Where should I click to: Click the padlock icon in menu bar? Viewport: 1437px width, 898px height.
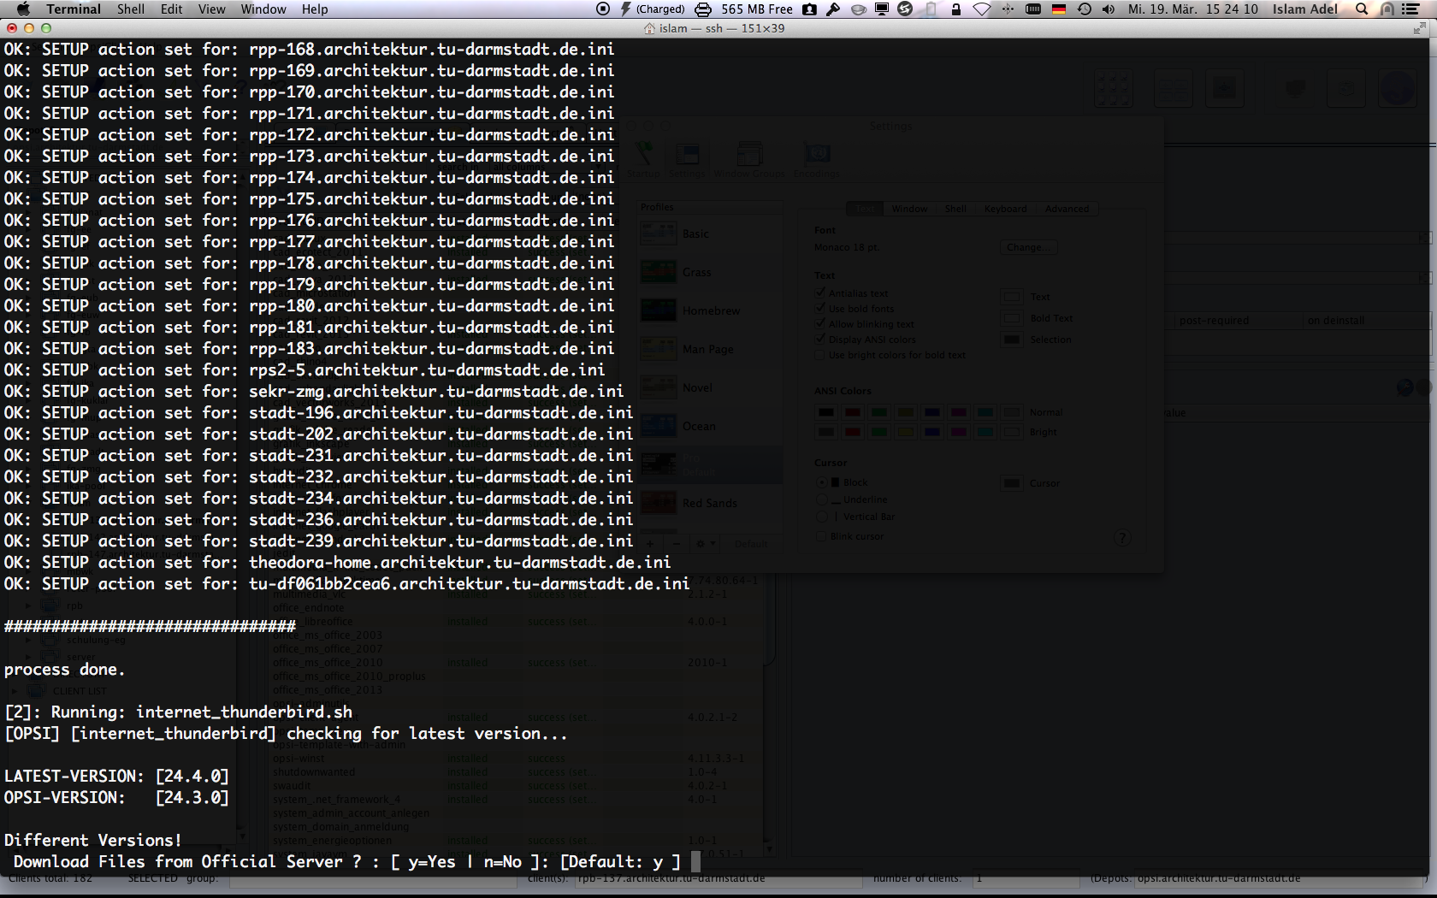[956, 9]
